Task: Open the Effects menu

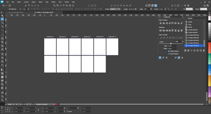Action: click(53, 2)
